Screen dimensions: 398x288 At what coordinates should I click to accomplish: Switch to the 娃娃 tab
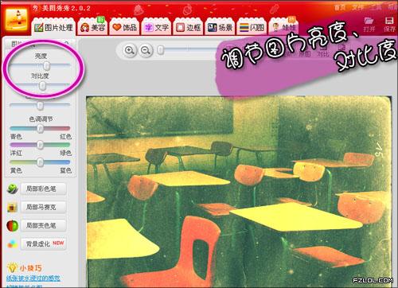tap(283, 27)
